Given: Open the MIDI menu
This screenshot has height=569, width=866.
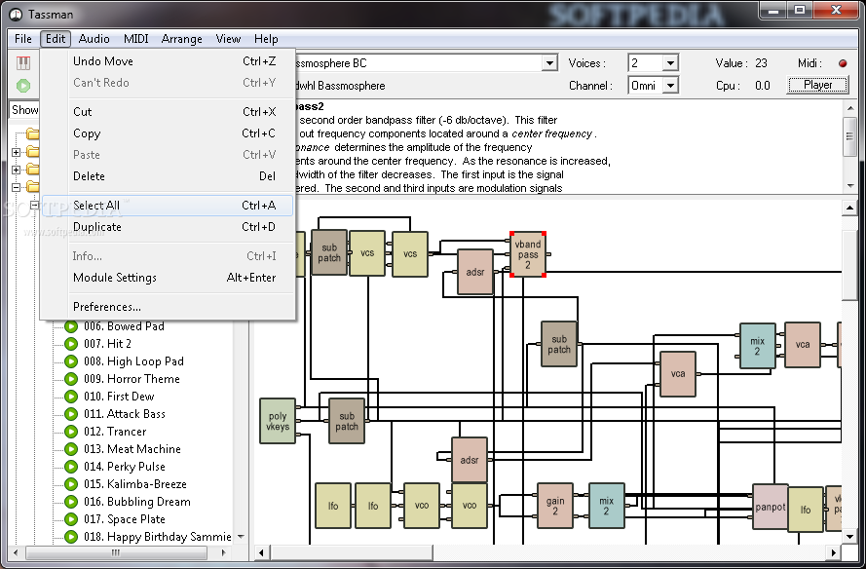Looking at the screenshot, I should click(135, 39).
